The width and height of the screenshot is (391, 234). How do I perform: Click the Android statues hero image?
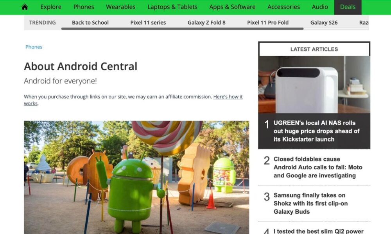[x=136, y=177]
